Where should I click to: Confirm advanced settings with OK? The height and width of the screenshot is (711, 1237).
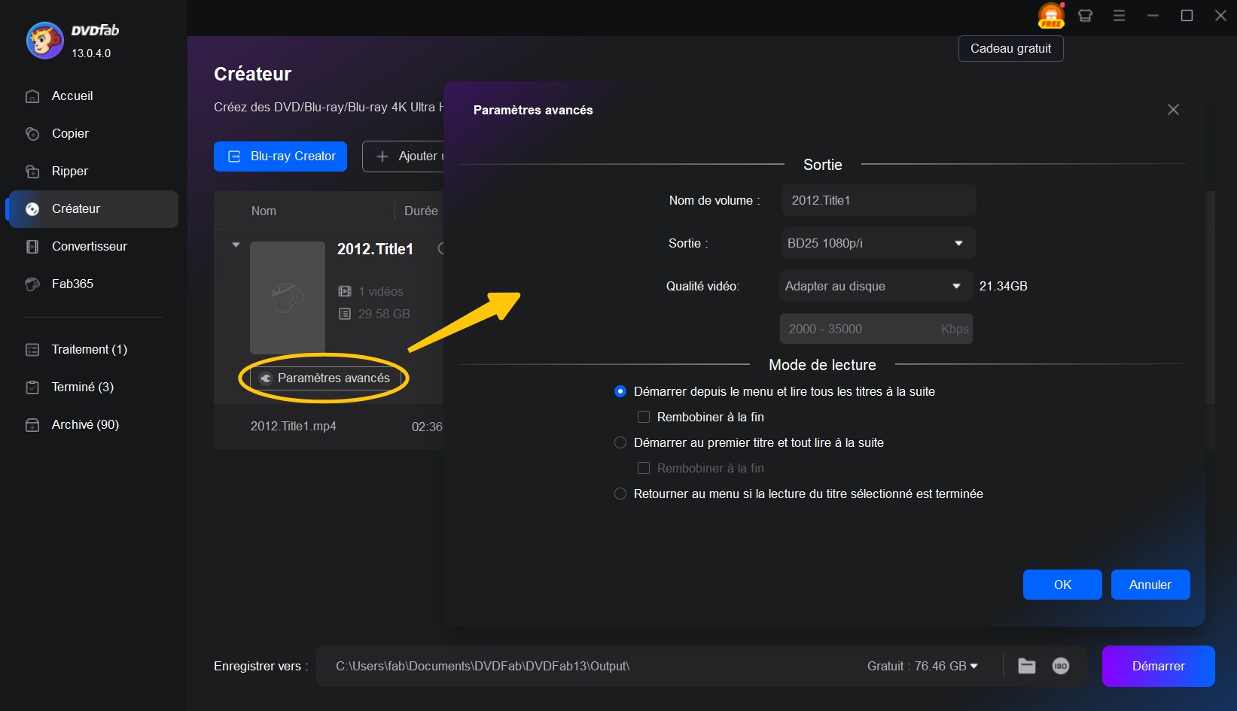[1062, 585]
